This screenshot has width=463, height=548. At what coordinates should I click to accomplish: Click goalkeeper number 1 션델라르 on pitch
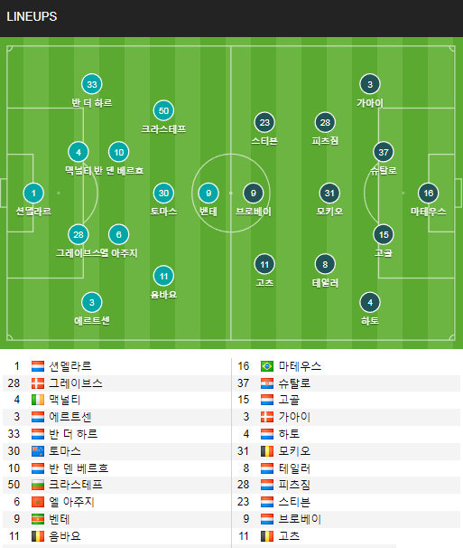[x=33, y=193]
